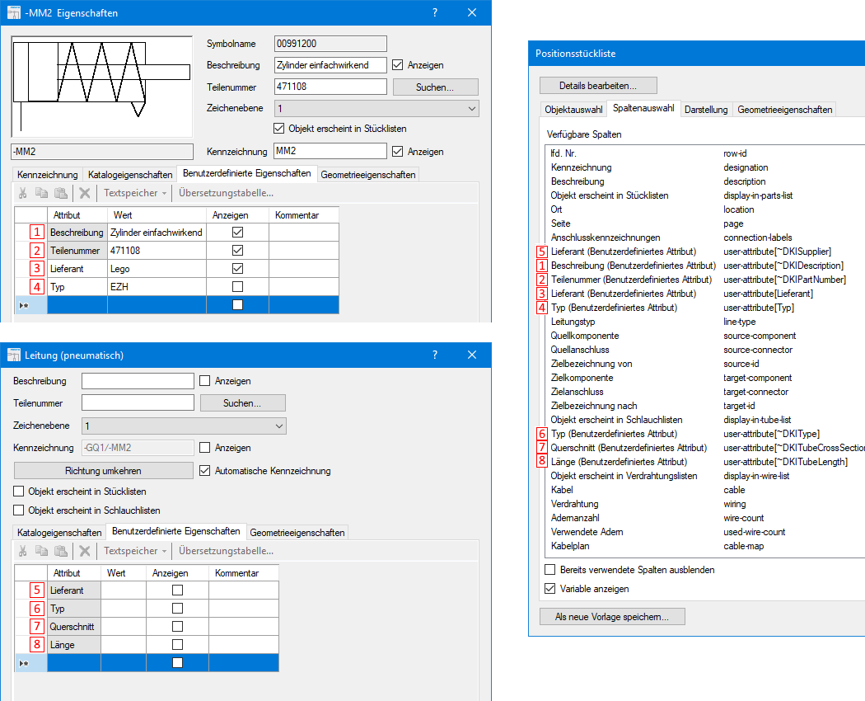Open the Textspeicher dropdown in the -MM2 Eigenschaften toolbar
This screenshot has width=865, height=701.
coord(136,193)
